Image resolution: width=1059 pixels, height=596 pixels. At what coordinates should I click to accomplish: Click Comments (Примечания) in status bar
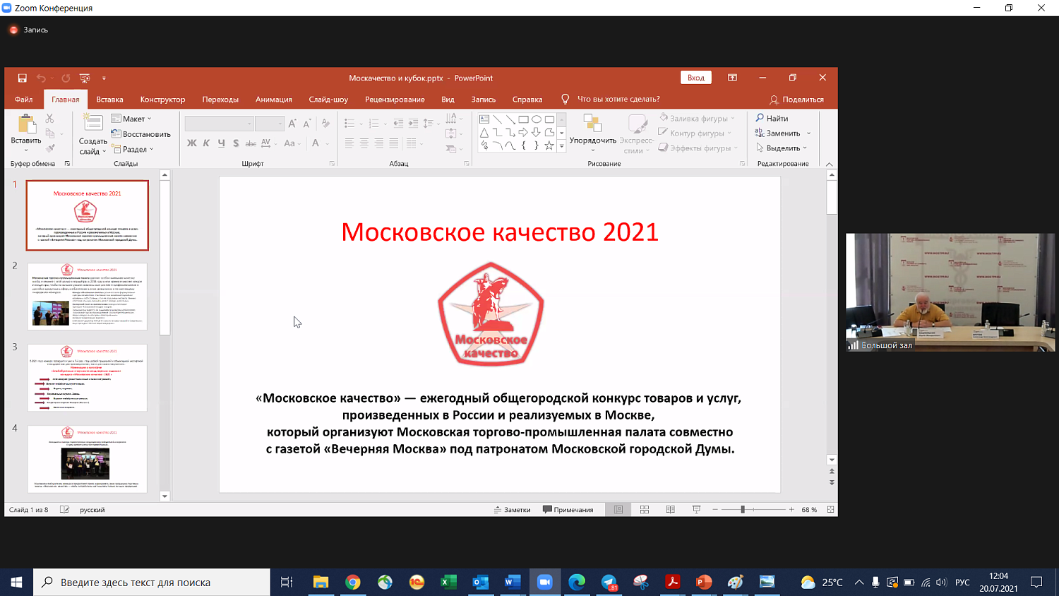(x=568, y=510)
